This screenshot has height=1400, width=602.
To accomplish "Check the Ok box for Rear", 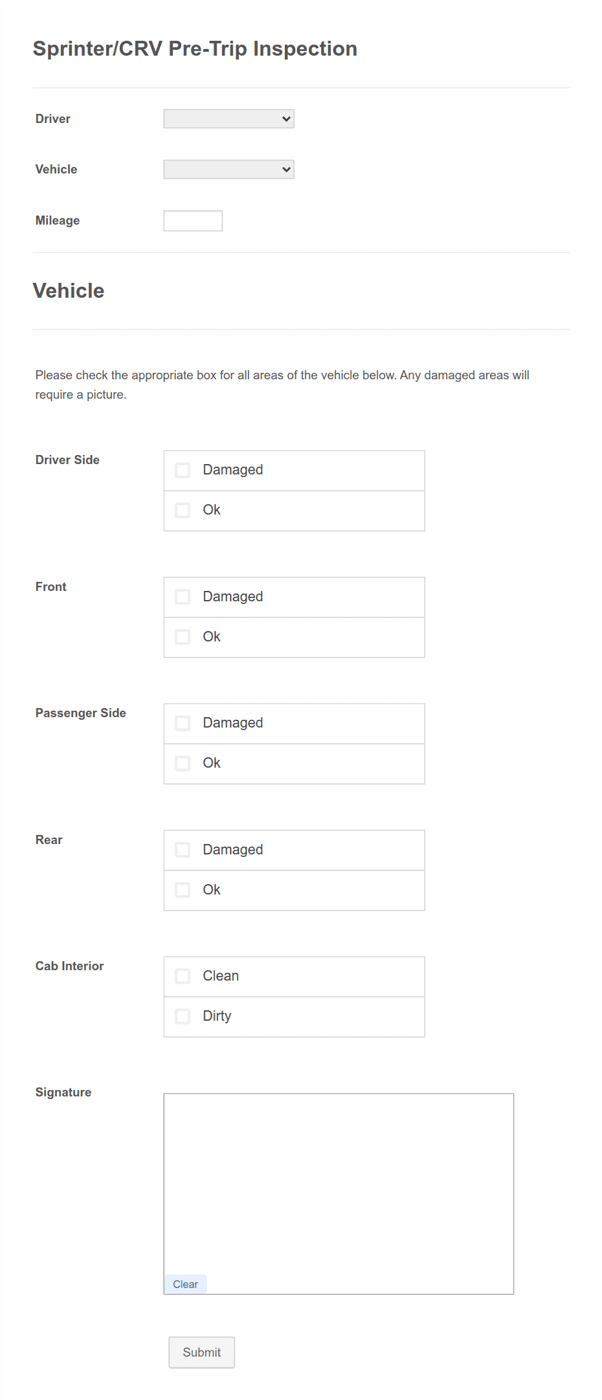I will point(183,889).
